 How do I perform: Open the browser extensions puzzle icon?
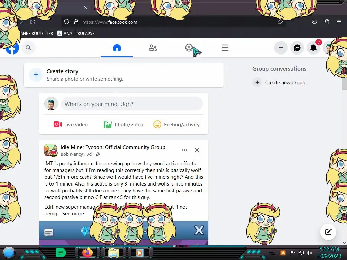[x=327, y=22]
